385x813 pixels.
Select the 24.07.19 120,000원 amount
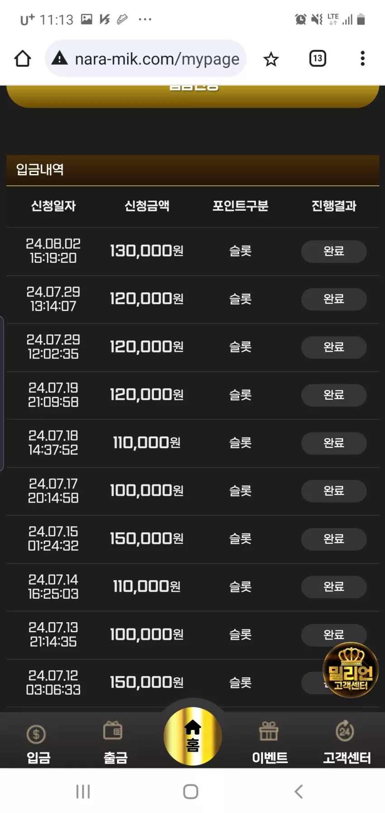point(147,395)
